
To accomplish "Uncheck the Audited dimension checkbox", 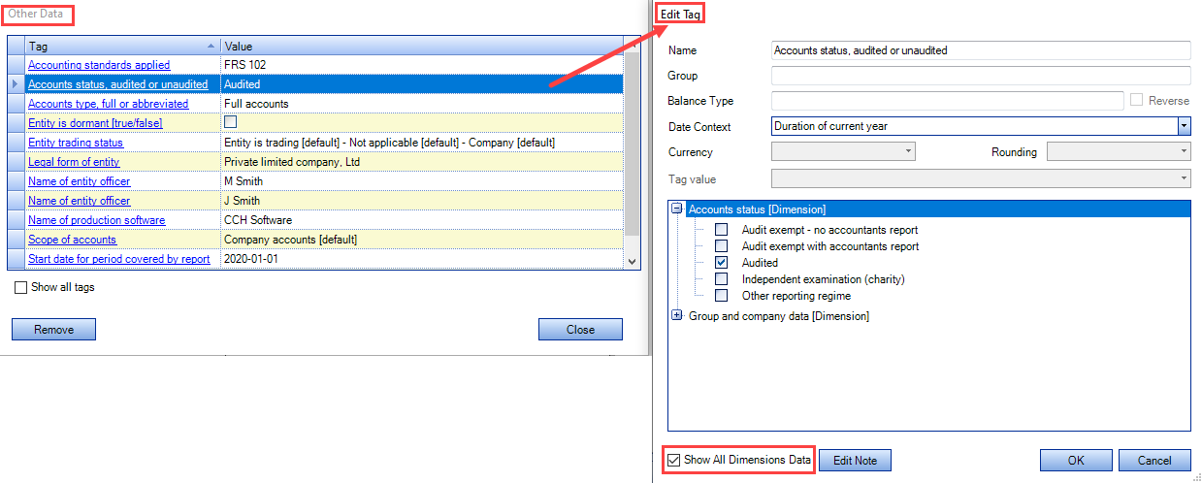I will coord(721,263).
